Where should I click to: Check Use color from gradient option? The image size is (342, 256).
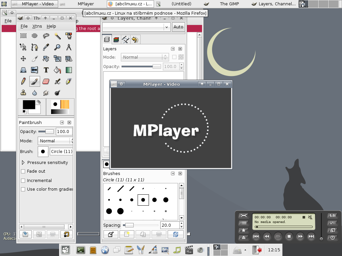pos(23,189)
